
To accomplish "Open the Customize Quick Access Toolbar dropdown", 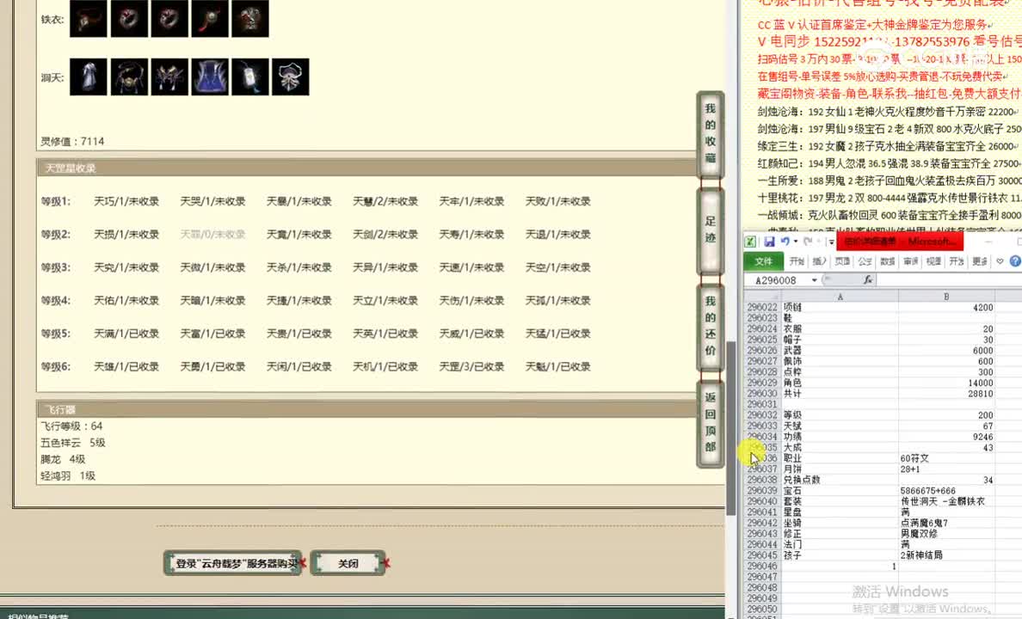I will (x=831, y=241).
